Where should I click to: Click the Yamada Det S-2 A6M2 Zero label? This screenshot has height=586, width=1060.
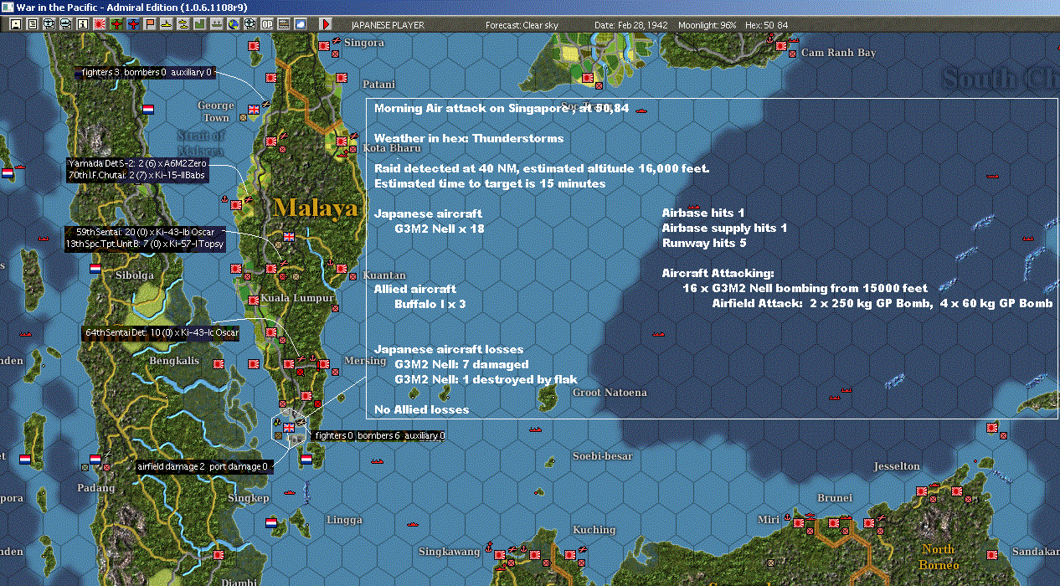[x=136, y=164]
